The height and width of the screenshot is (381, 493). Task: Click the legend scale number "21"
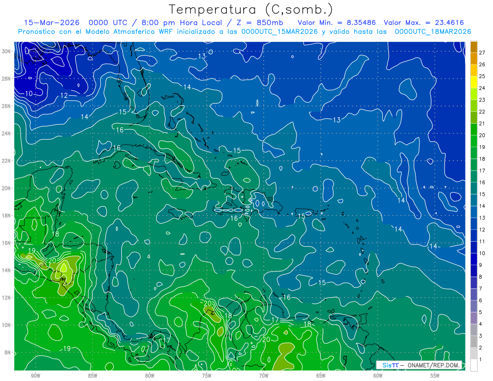[x=482, y=123]
